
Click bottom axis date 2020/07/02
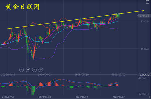tap(119, 97)
